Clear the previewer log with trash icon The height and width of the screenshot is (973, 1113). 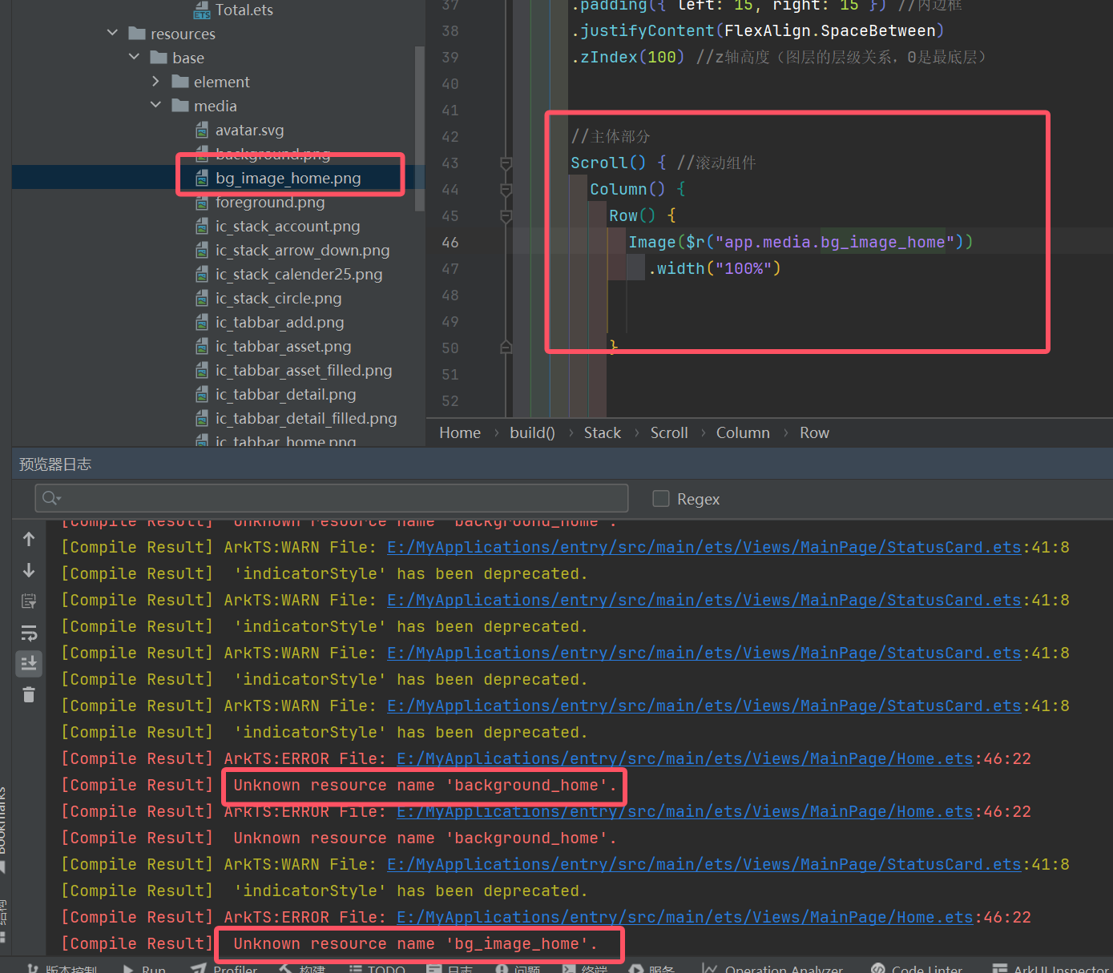pyautogui.click(x=29, y=694)
